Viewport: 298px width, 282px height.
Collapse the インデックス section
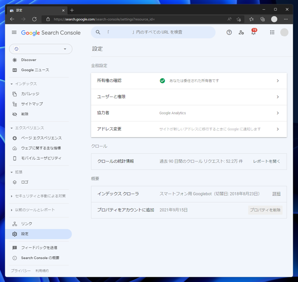(11, 84)
